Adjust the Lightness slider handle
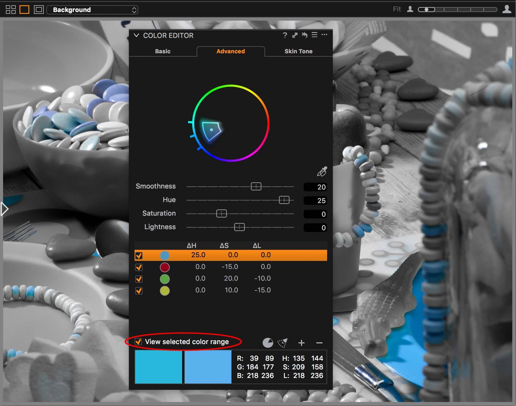This screenshot has width=516, height=406. [x=239, y=227]
